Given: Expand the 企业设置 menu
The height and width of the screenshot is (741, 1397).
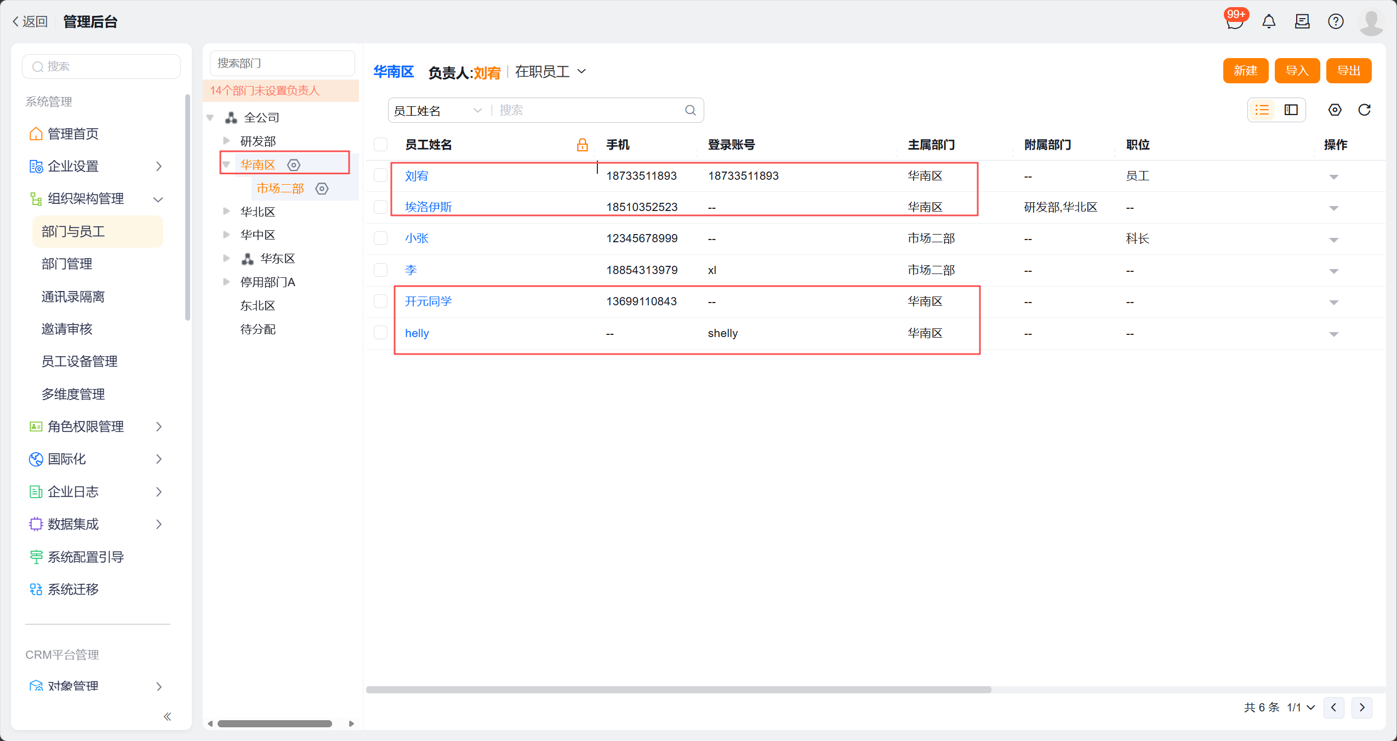Looking at the screenshot, I should (x=96, y=166).
